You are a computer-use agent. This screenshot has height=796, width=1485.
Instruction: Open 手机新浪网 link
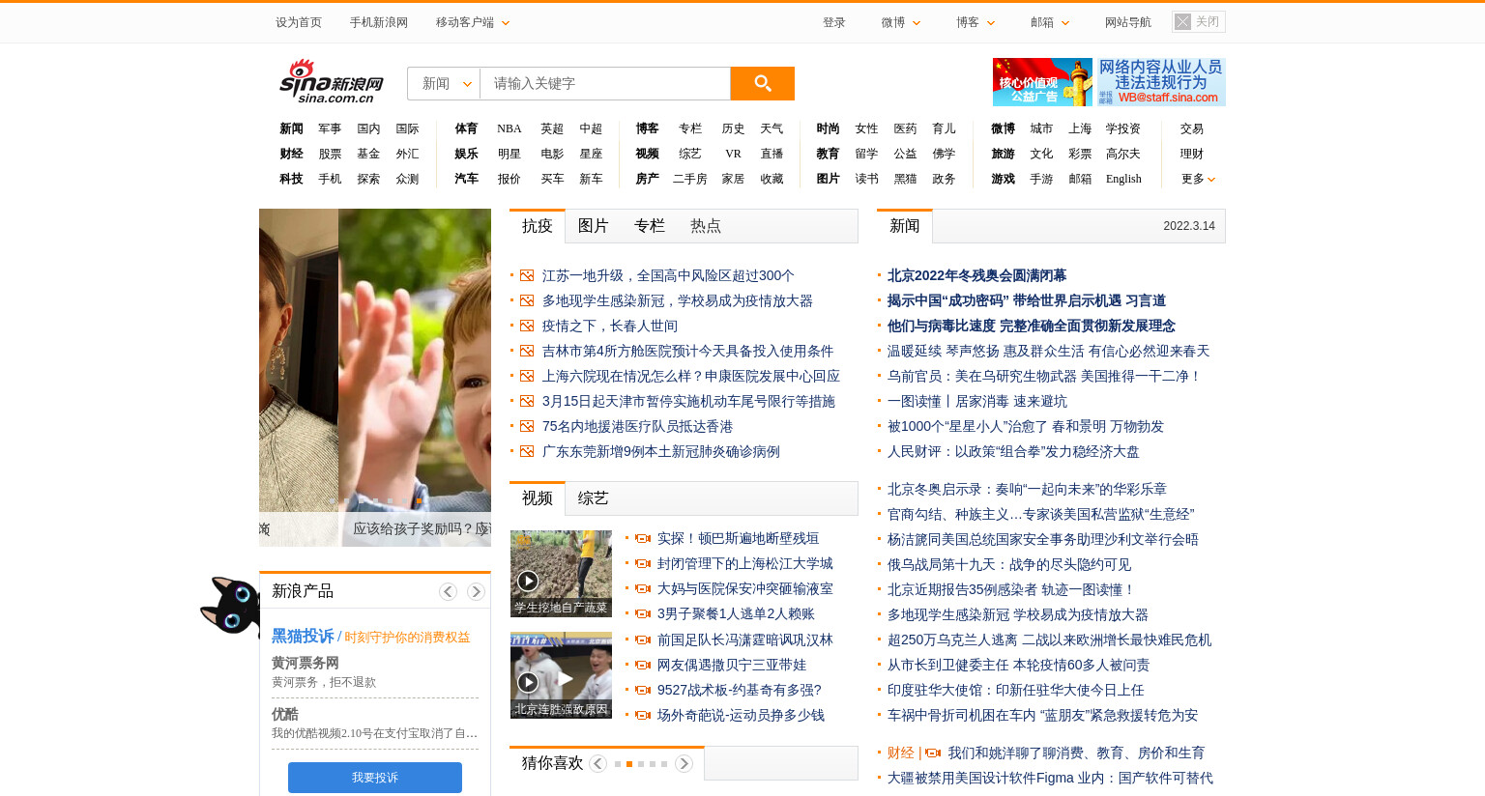point(379,22)
